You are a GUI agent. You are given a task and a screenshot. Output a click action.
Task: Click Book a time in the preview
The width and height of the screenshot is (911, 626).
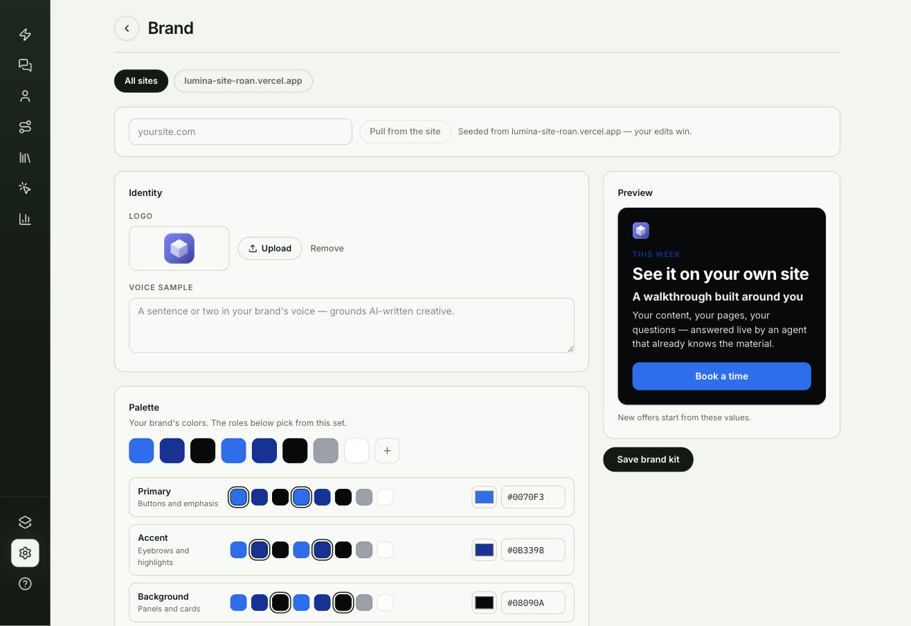point(721,376)
